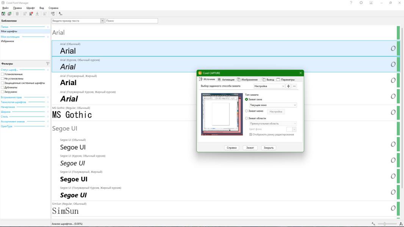This screenshot has height=227, width=404.
Task: Open the Шрифт menu
Action: click(30, 8)
